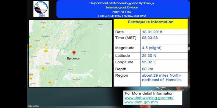
Task: Click the Kohima city label on map
Action: tap(37, 40)
